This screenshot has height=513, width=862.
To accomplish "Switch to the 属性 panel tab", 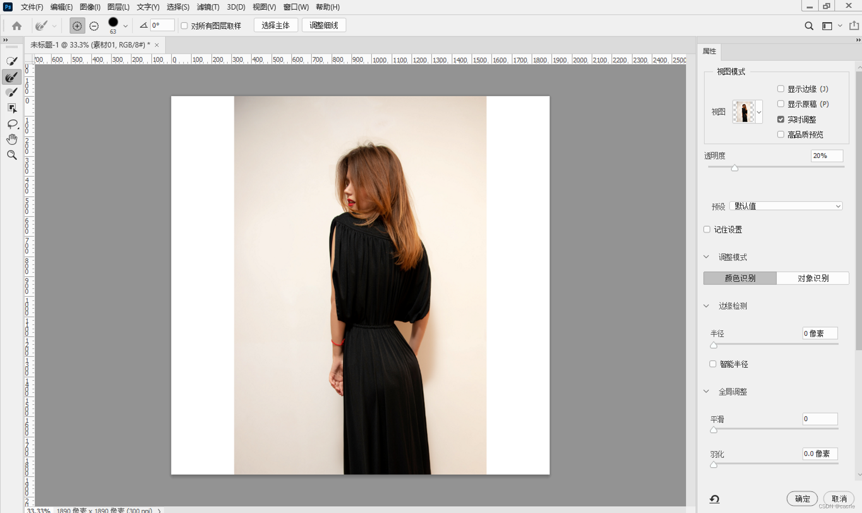I will coord(709,51).
